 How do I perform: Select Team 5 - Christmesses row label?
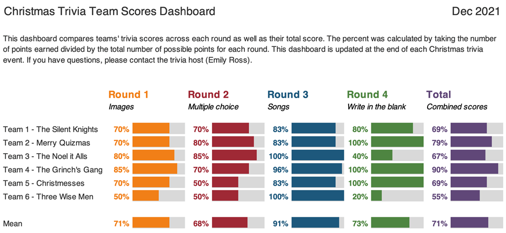click(44, 183)
